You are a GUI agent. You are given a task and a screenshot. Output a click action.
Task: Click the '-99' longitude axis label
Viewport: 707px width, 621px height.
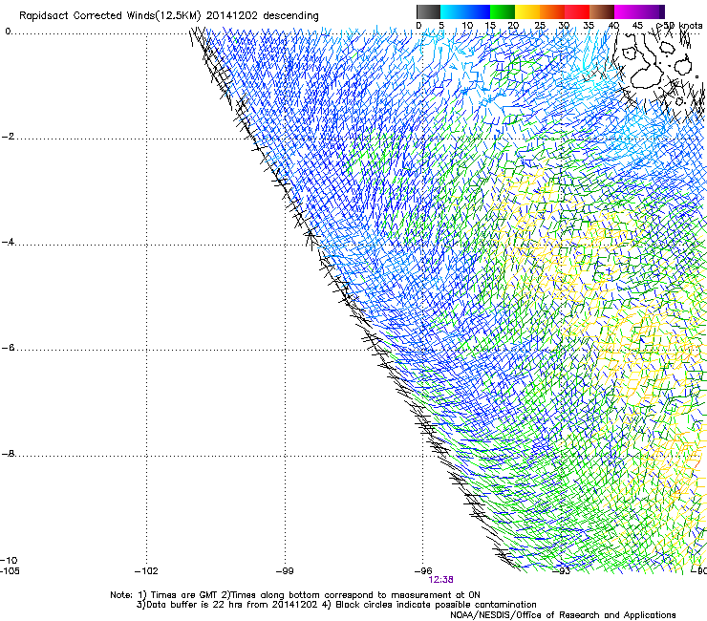pos(285,571)
